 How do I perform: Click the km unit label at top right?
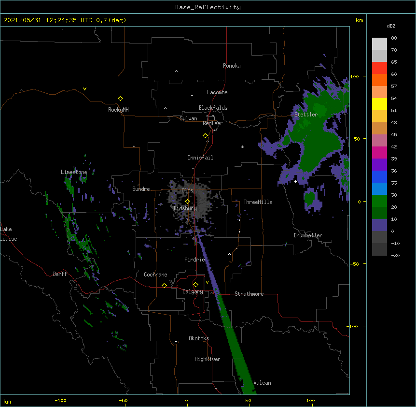(x=360, y=20)
